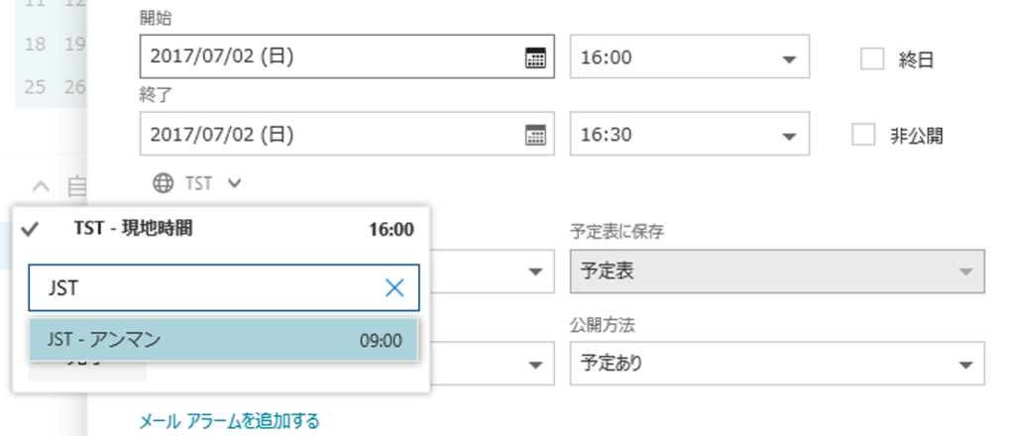1015x436 pixels.
Task: Open the end date calendar picker icon
Action: (x=534, y=135)
